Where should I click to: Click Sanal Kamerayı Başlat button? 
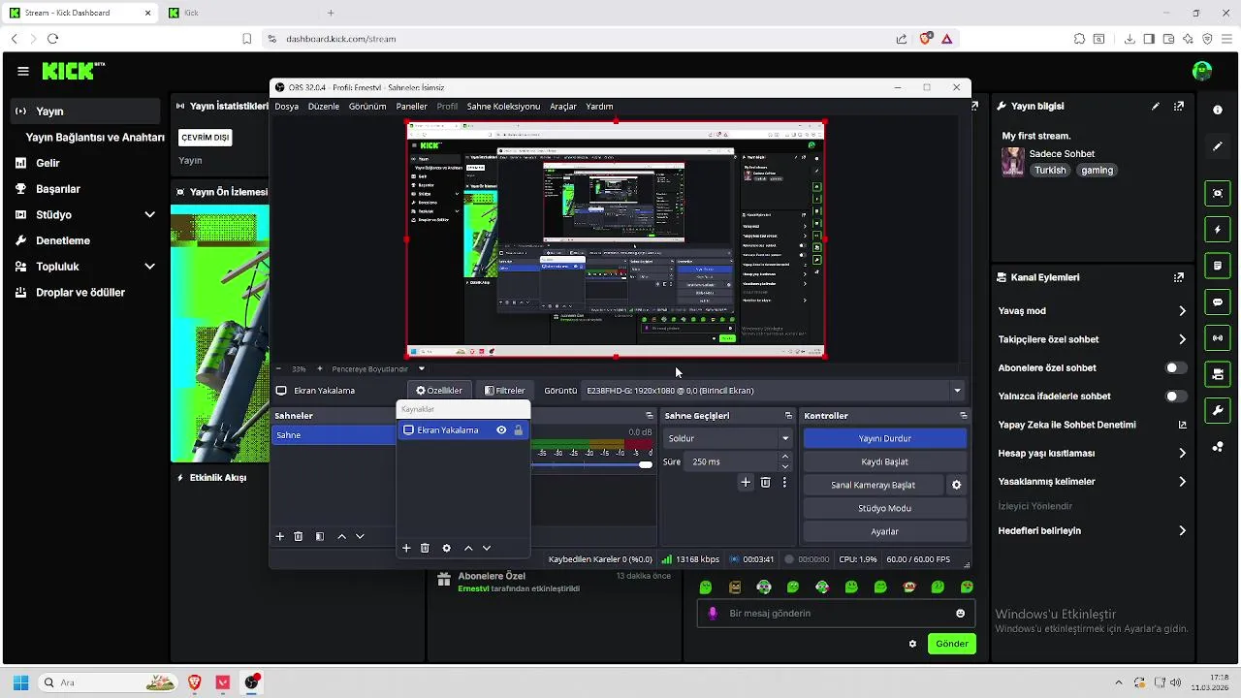[x=873, y=485]
